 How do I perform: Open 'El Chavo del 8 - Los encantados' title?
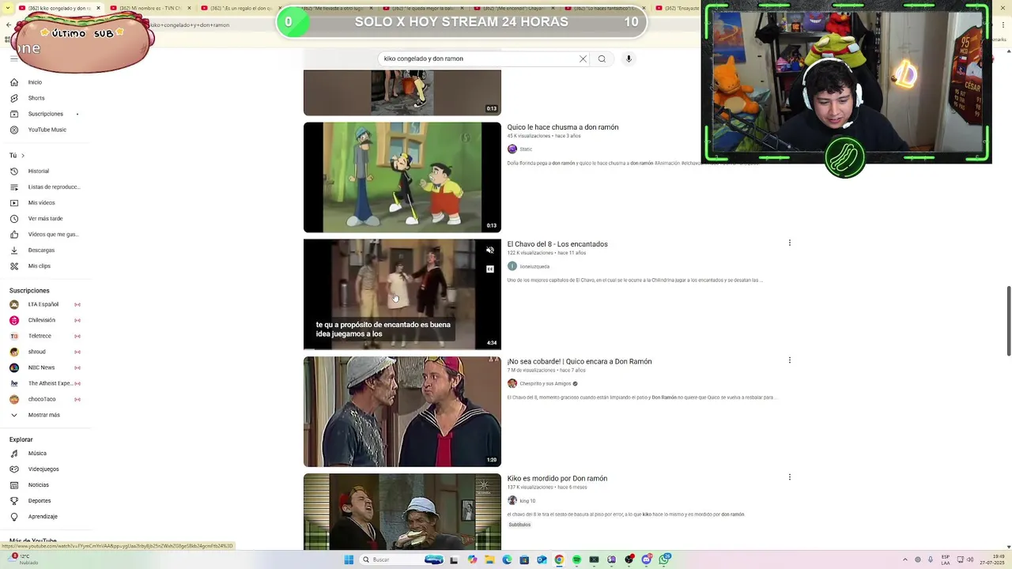(x=557, y=244)
